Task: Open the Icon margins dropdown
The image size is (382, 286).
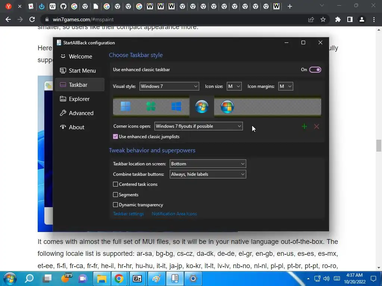Action: 285,86
